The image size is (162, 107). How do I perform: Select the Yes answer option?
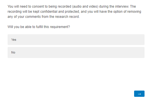76,40
